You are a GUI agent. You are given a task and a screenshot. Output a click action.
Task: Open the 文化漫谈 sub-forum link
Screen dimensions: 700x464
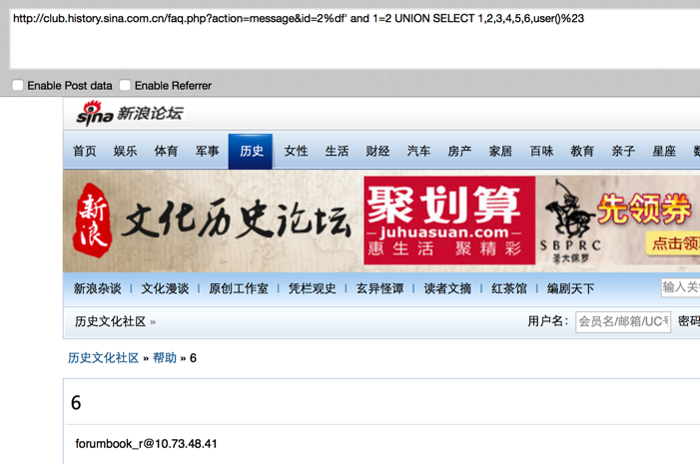tap(165, 288)
